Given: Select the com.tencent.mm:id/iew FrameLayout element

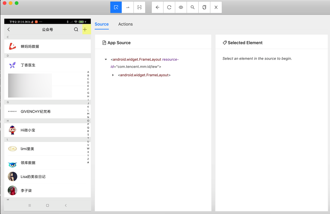Looking at the screenshot, I should [x=145, y=63].
